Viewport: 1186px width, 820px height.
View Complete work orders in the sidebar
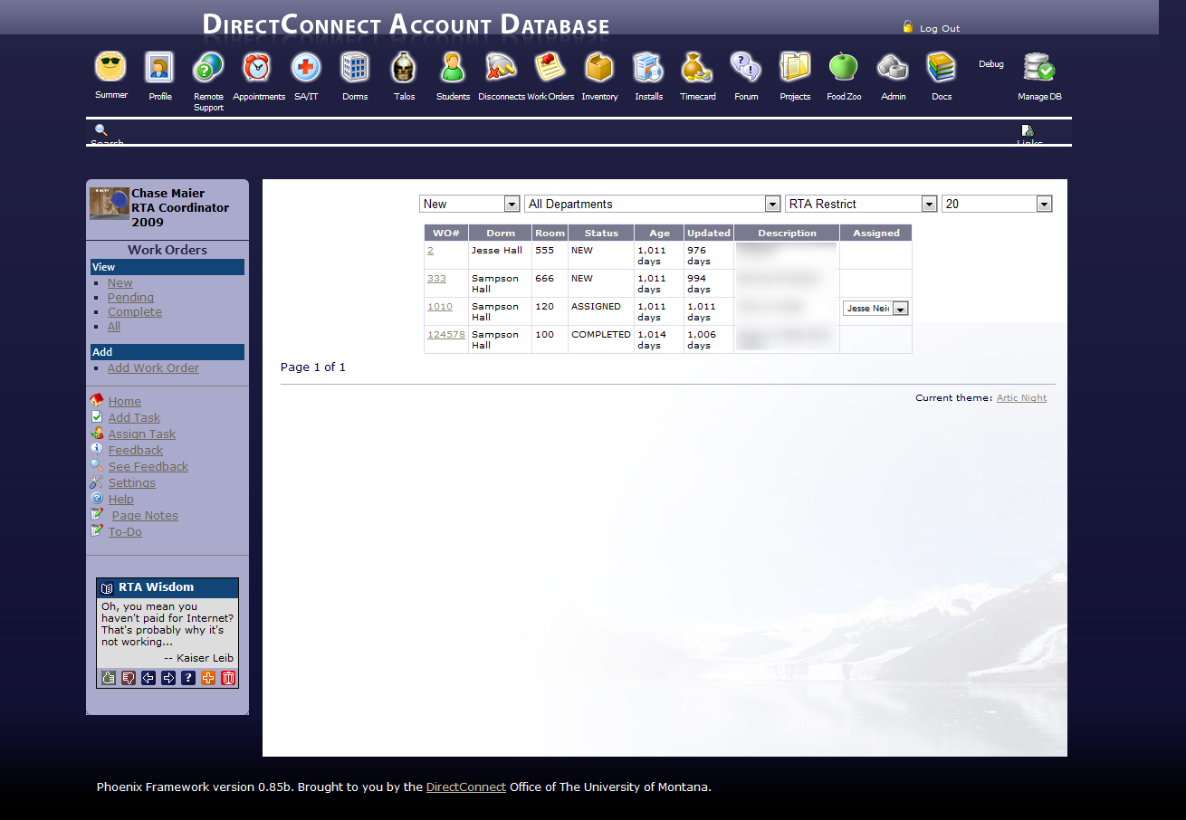[135, 312]
